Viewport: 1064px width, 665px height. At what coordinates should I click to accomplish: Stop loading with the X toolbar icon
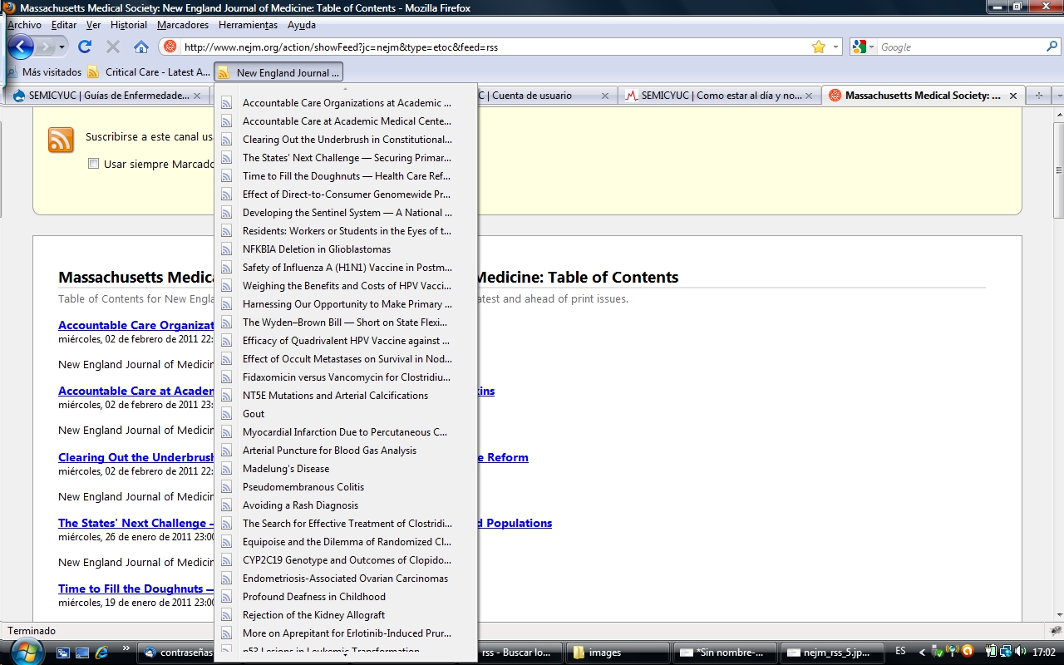(x=113, y=47)
